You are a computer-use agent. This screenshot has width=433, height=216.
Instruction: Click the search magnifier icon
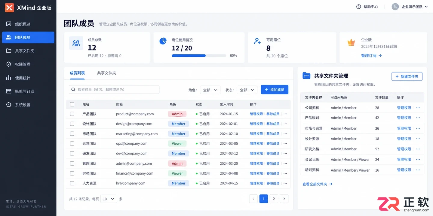coord(73,90)
